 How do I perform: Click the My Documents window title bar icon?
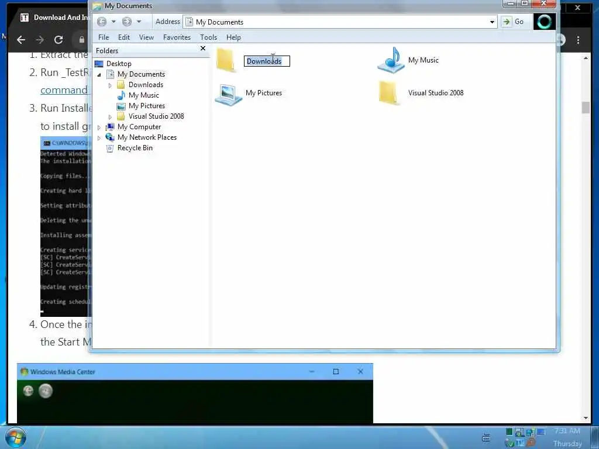98,6
